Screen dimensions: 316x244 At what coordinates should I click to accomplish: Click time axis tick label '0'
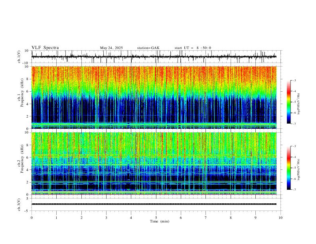(32, 218)
